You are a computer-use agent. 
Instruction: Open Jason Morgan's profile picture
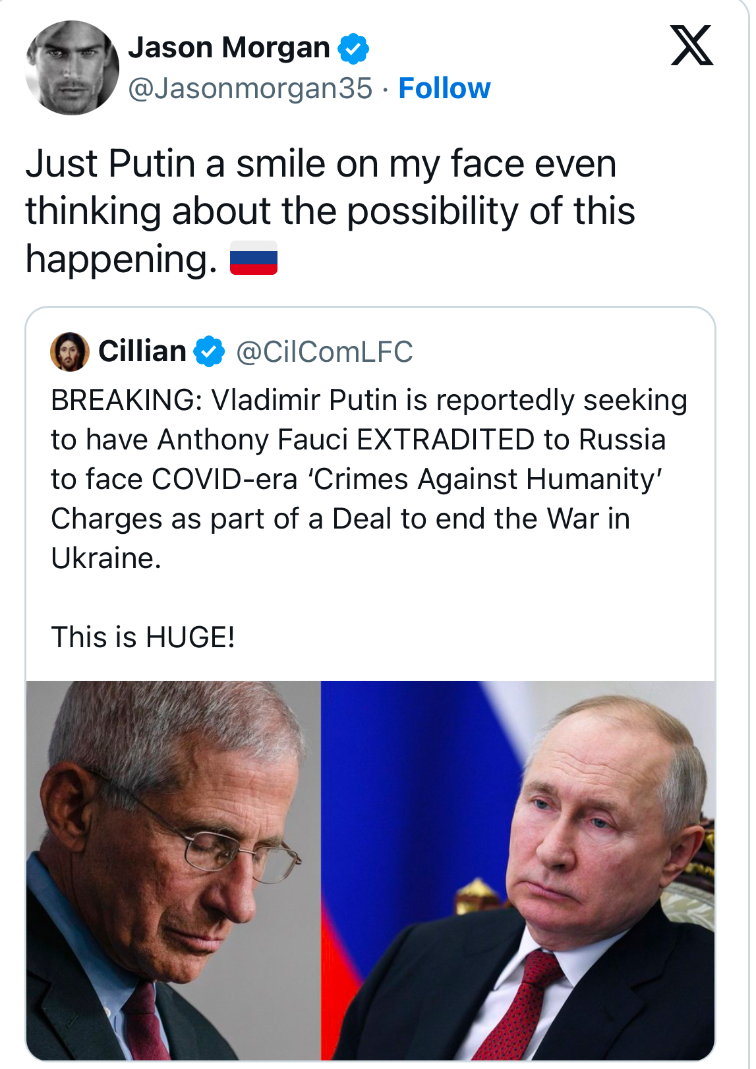coord(72,68)
